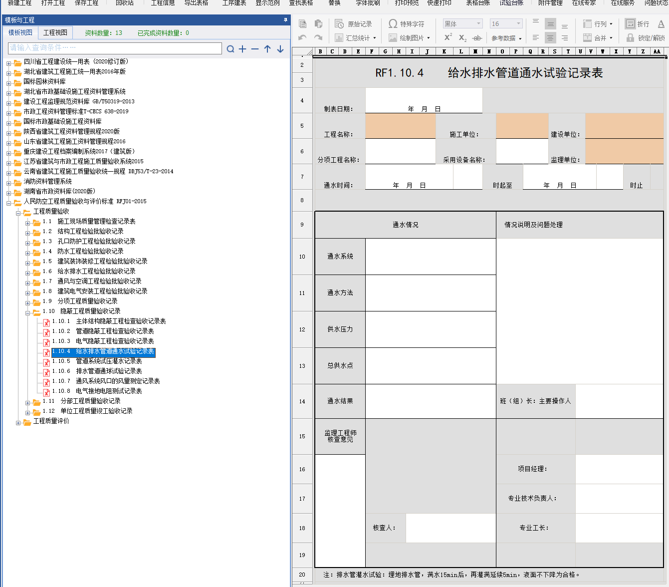Open the 合并 merge cells dropdown
This screenshot has width=669, height=587.
coord(597,37)
